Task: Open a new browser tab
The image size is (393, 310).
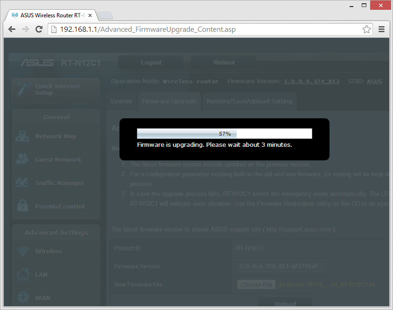Action: [x=105, y=15]
